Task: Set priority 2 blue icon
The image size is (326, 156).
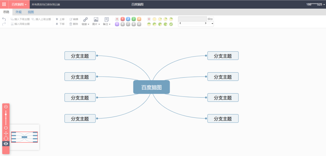Action: pos(128,19)
